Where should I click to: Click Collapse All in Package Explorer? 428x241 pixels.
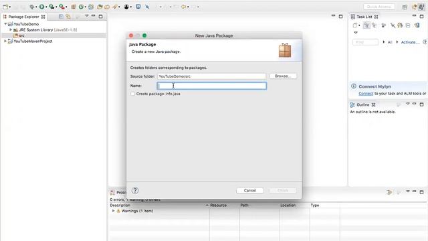coord(61,17)
